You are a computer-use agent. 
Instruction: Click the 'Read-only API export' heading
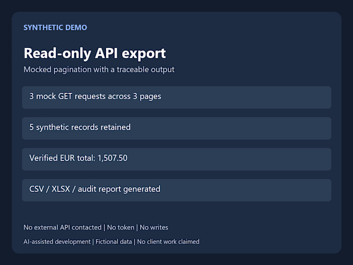95,54
